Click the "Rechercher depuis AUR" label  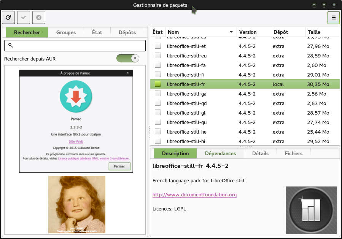[30, 59]
